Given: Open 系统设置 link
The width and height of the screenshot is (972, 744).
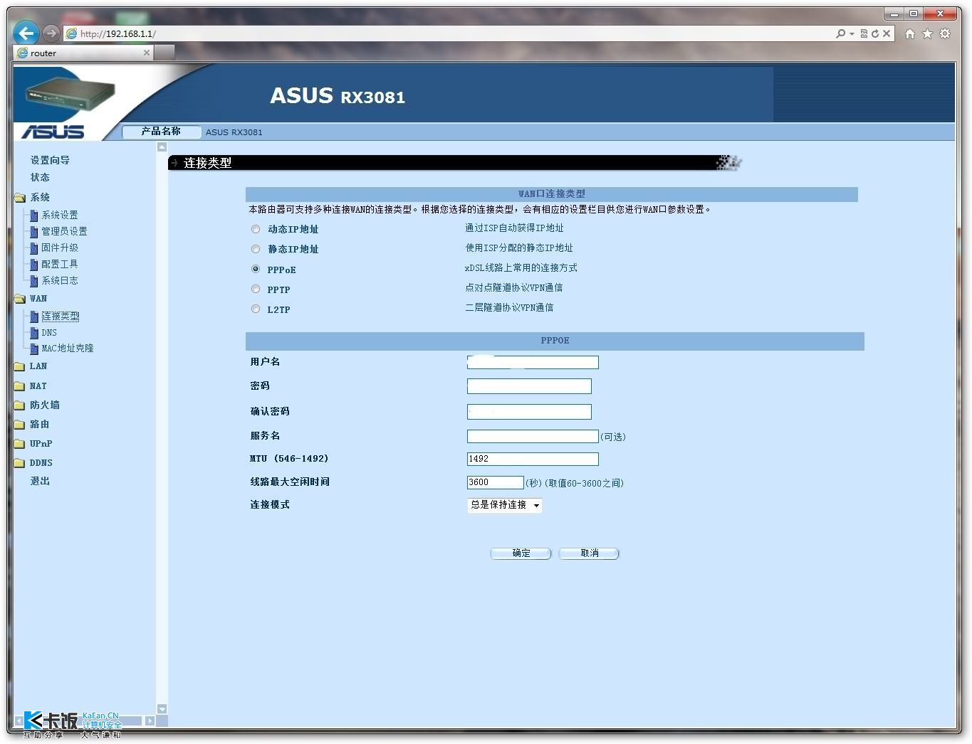Looking at the screenshot, I should coord(60,215).
